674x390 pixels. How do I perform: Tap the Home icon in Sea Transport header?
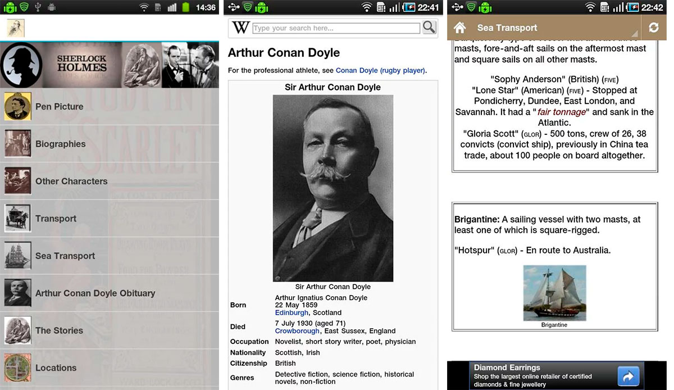[x=459, y=28]
